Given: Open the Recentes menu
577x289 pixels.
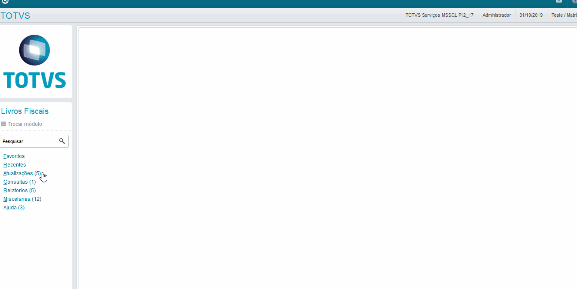Looking at the screenshot, I should (15, 165).
